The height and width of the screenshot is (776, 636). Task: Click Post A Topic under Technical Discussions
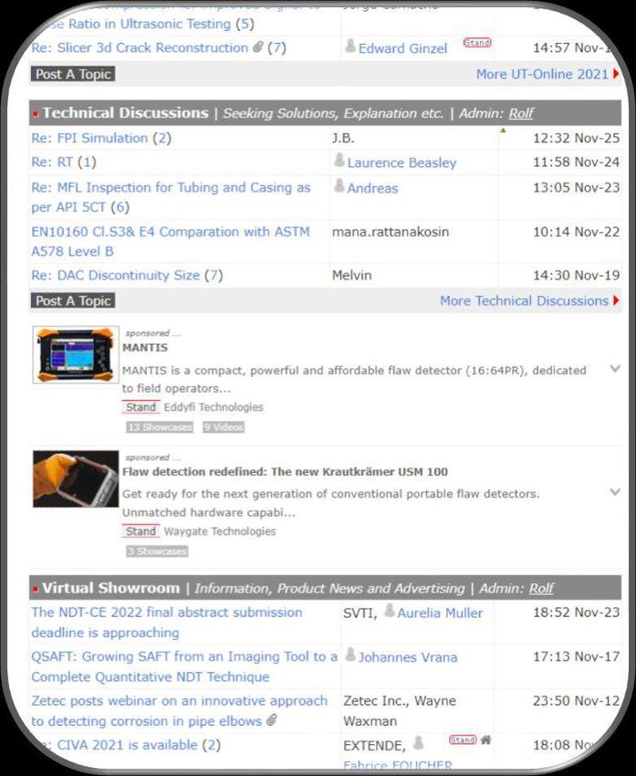tap(73, 301)
